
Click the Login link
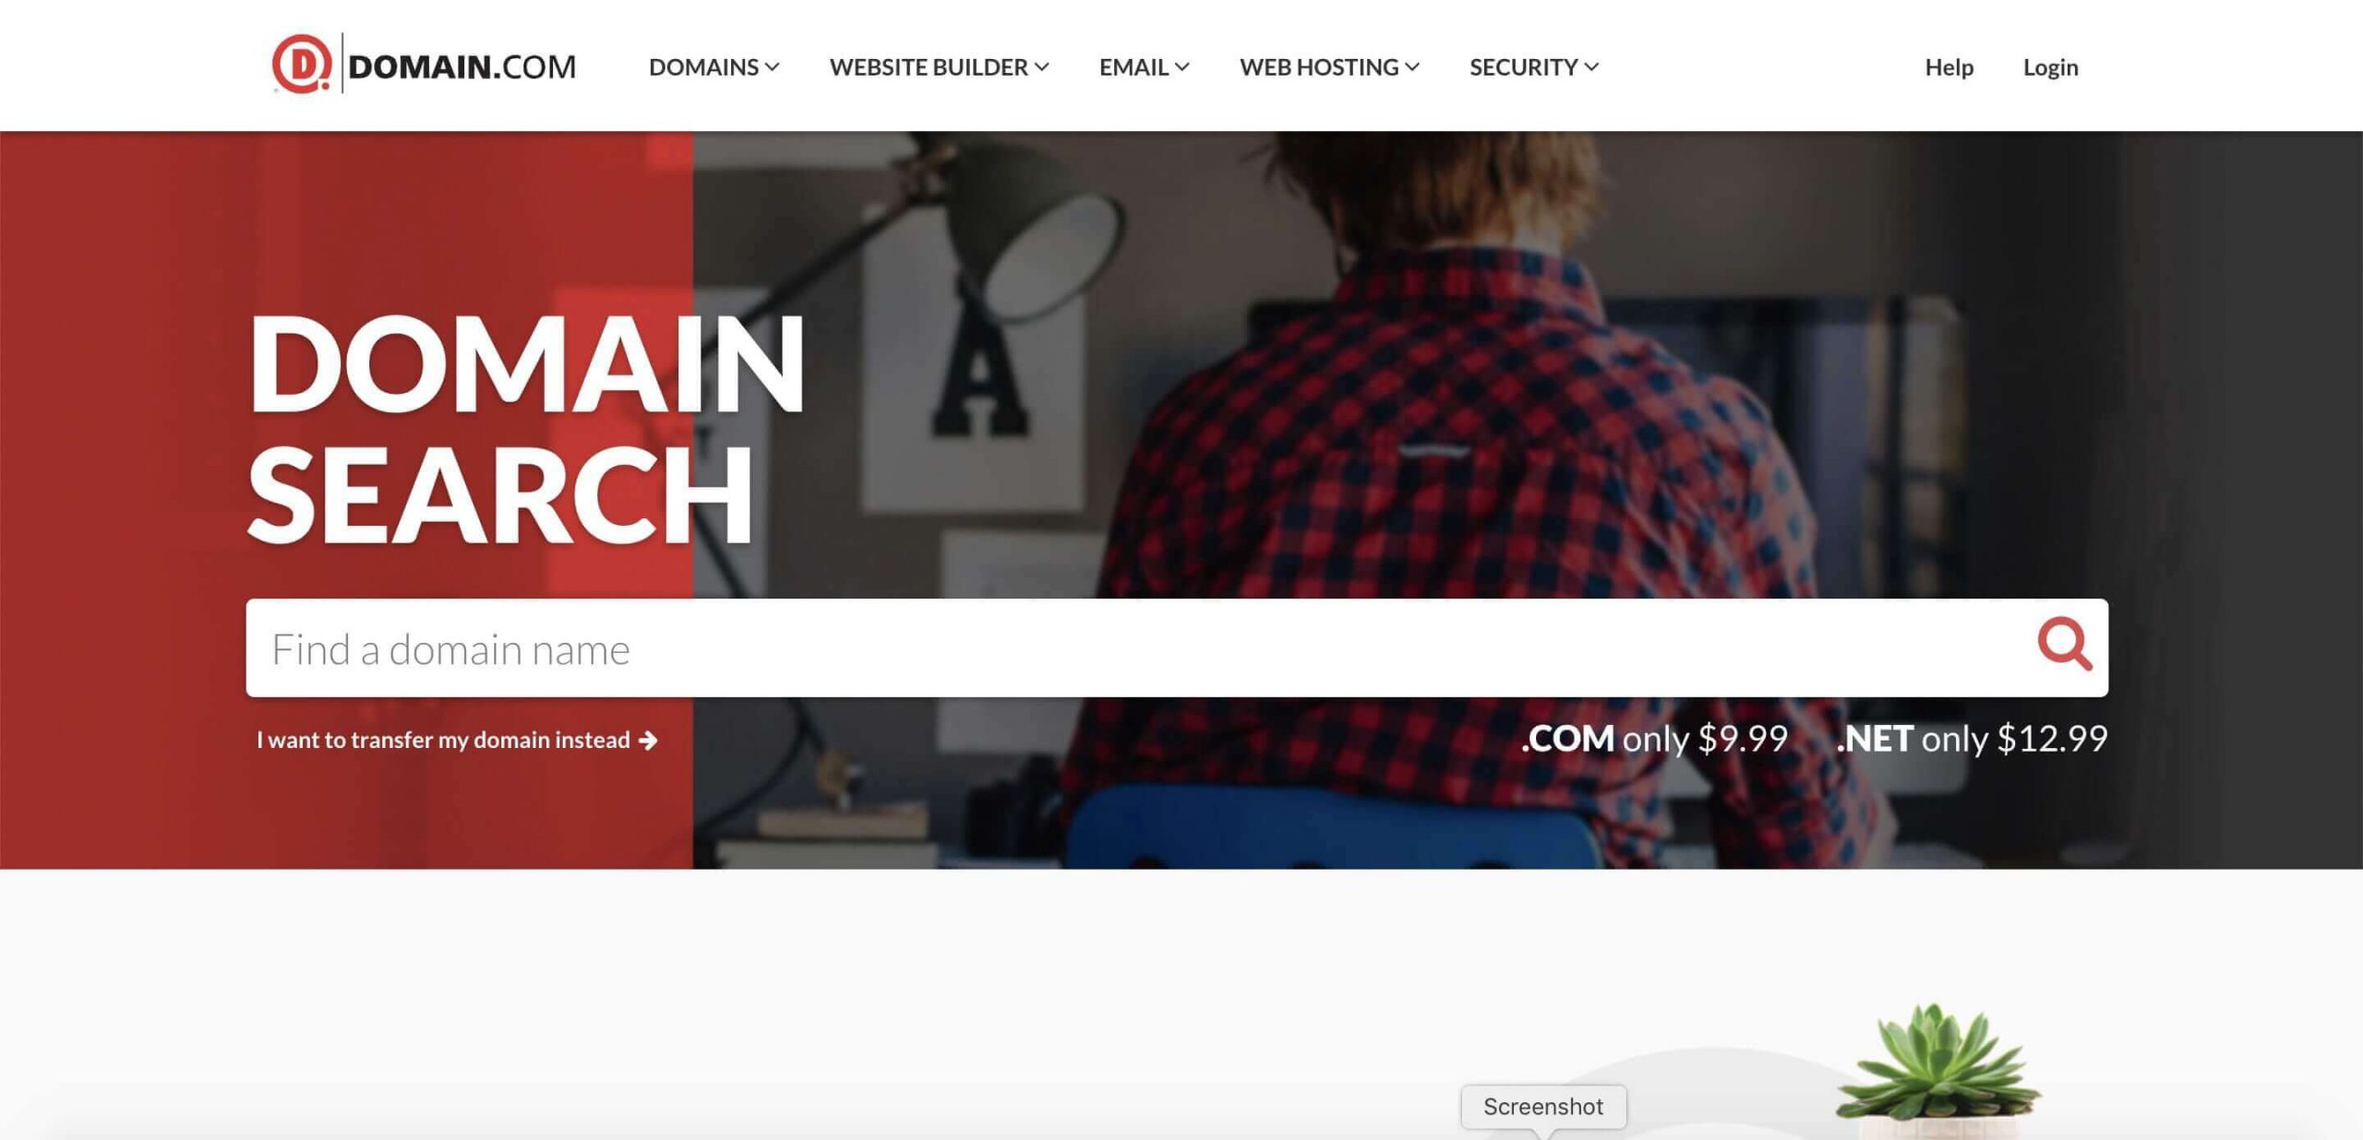(x=2050, y=67)
